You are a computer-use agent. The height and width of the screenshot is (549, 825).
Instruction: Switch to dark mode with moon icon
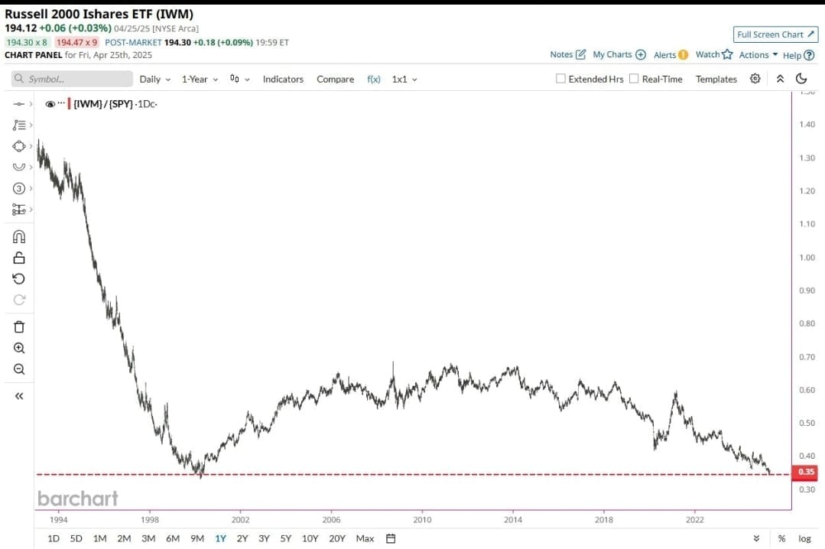pyautogui.click(x=801, y=79)
